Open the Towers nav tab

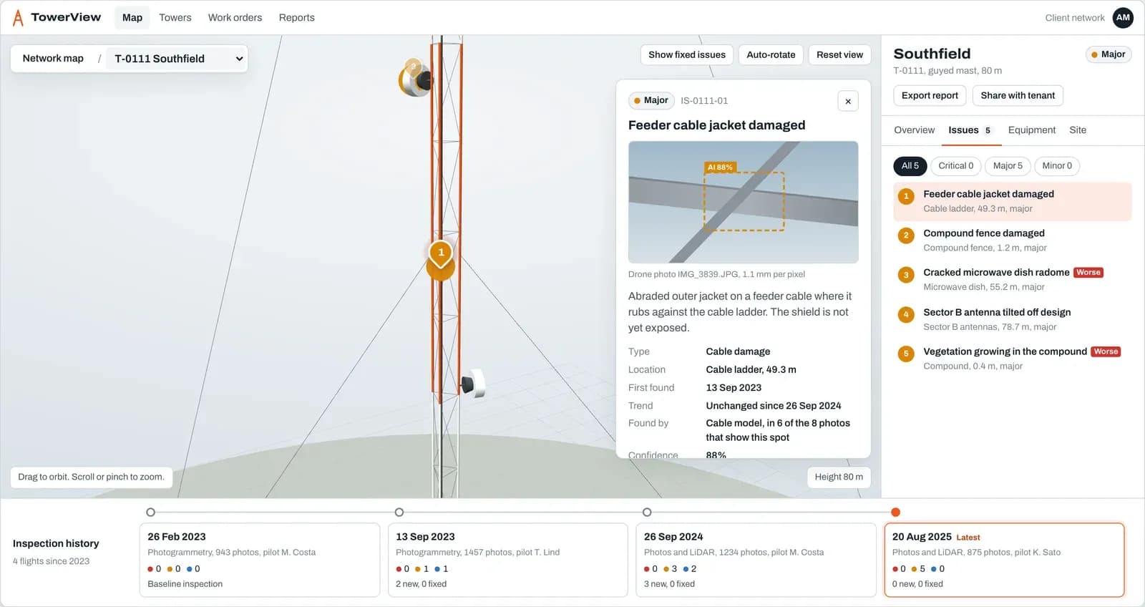[x=175, y=17]
